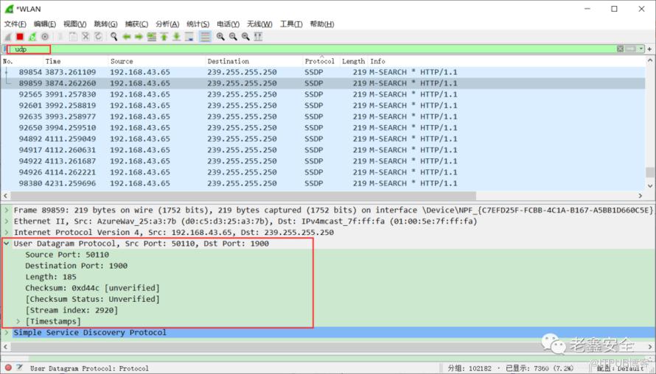Expand the Timestamps subtree
Screen dimensions: 656x374
(18, 322)
